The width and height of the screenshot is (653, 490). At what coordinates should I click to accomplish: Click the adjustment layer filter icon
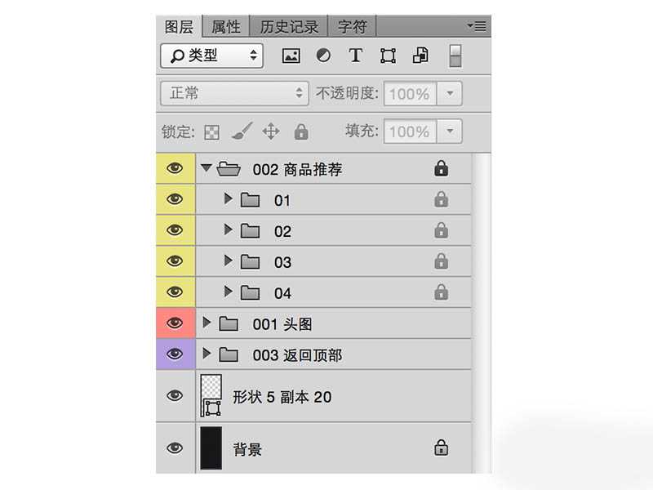coord(323,56)
